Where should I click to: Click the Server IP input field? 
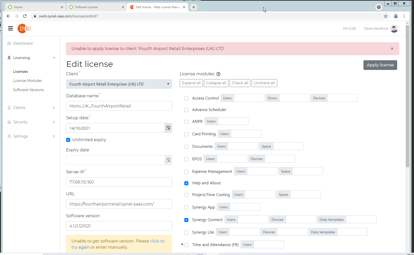coord(119,182)
